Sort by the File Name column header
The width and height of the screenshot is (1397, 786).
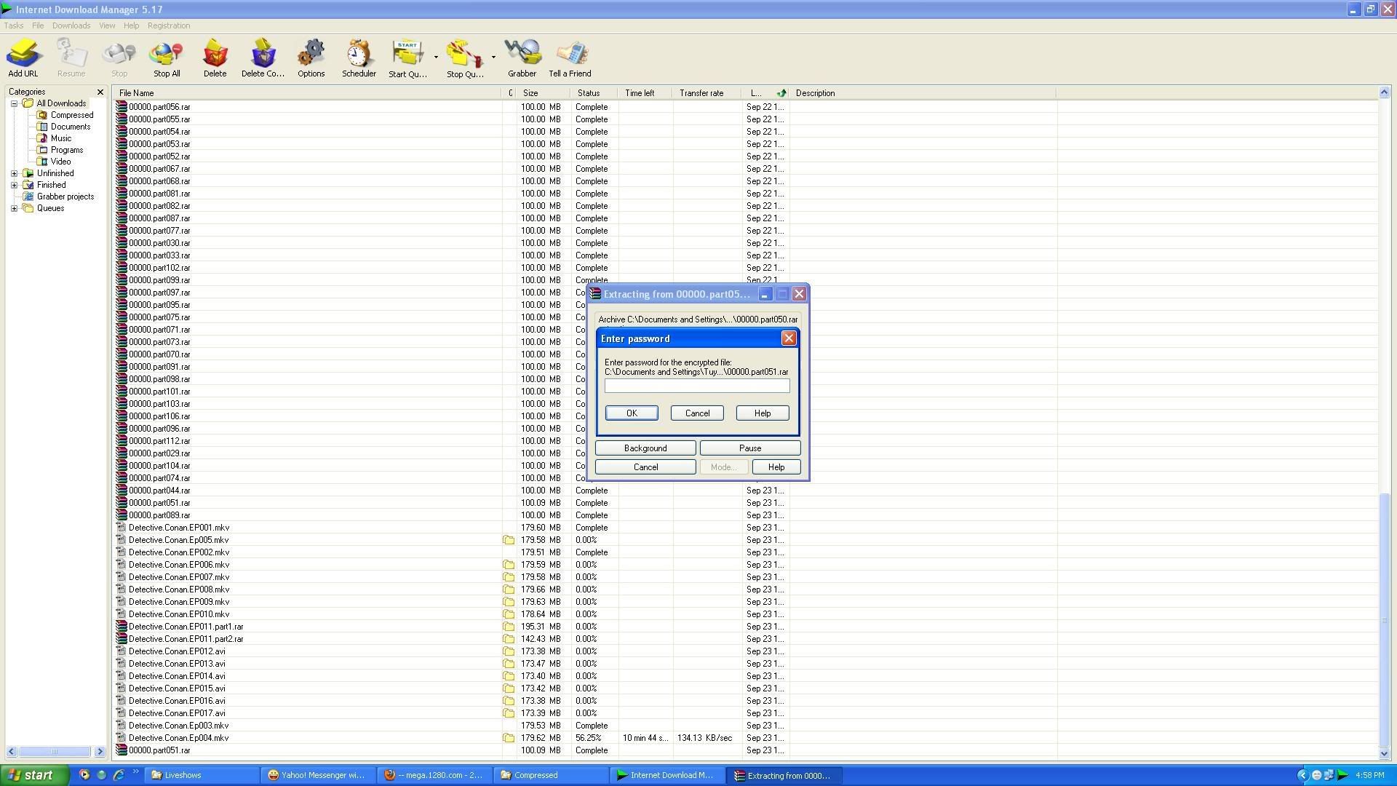(x=307, y=93)
